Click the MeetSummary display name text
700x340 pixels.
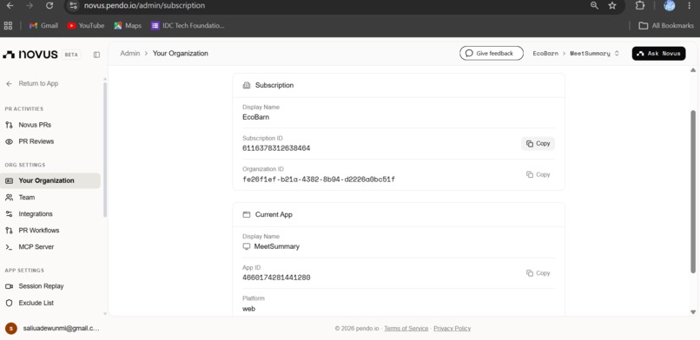click(x=277, y=246)
